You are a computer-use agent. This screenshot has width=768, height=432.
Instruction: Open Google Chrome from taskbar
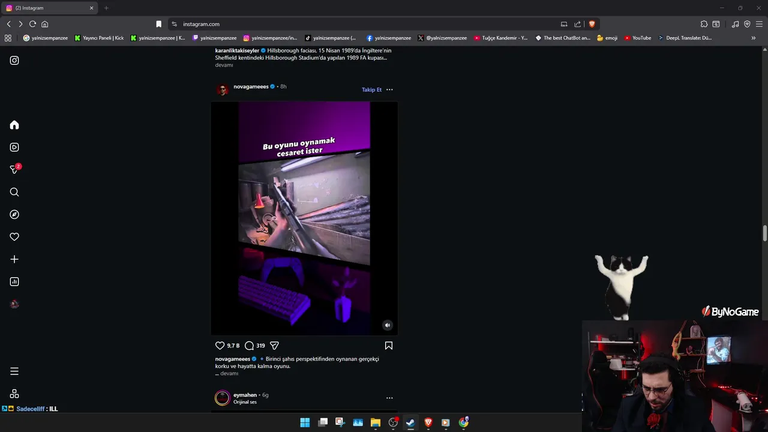coord(464,422)
